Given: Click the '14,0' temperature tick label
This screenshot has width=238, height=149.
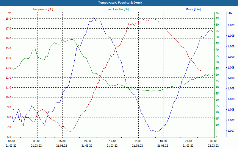Looking at the screenshot, I should pos(8,58).
